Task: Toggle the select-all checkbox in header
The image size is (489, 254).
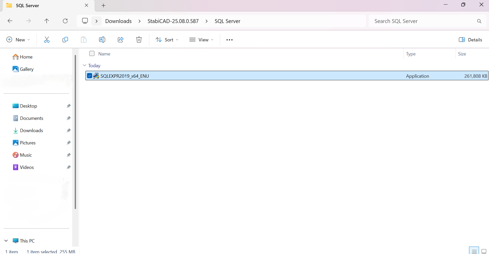Action: tap(92, 53)
